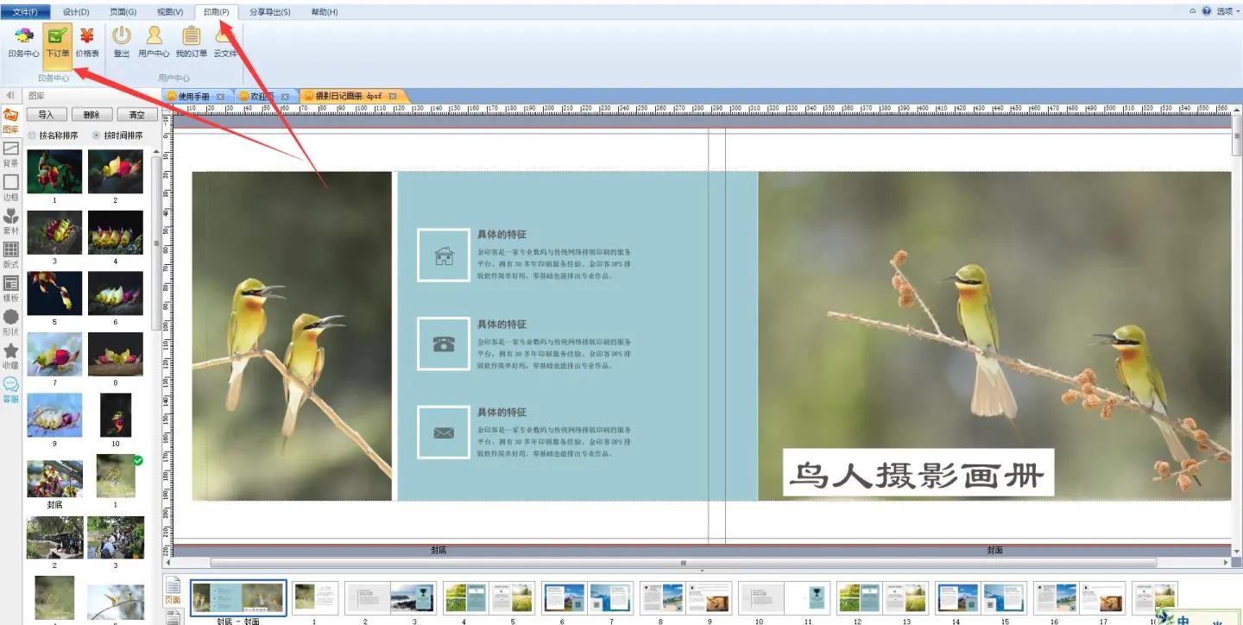Toggle the page strip collapse handle
This screenshot has height=625, width=1243.
[x=701, y=571]
